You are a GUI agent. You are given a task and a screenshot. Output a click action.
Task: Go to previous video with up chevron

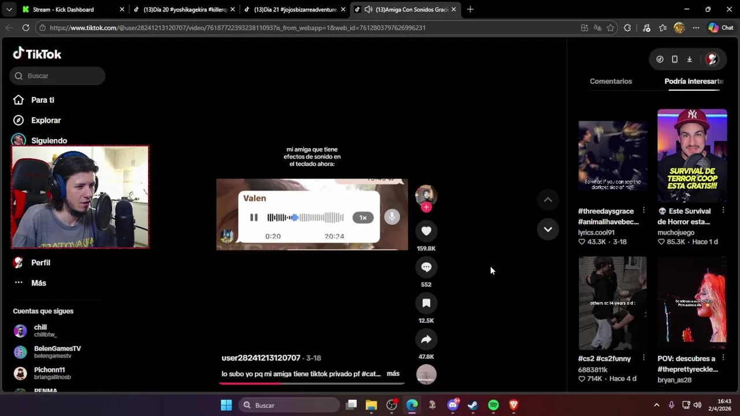(548, 200)
